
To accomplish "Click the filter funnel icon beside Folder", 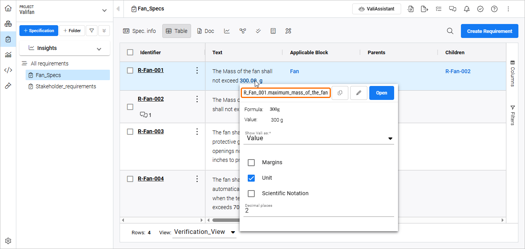I will coord(91,31).
